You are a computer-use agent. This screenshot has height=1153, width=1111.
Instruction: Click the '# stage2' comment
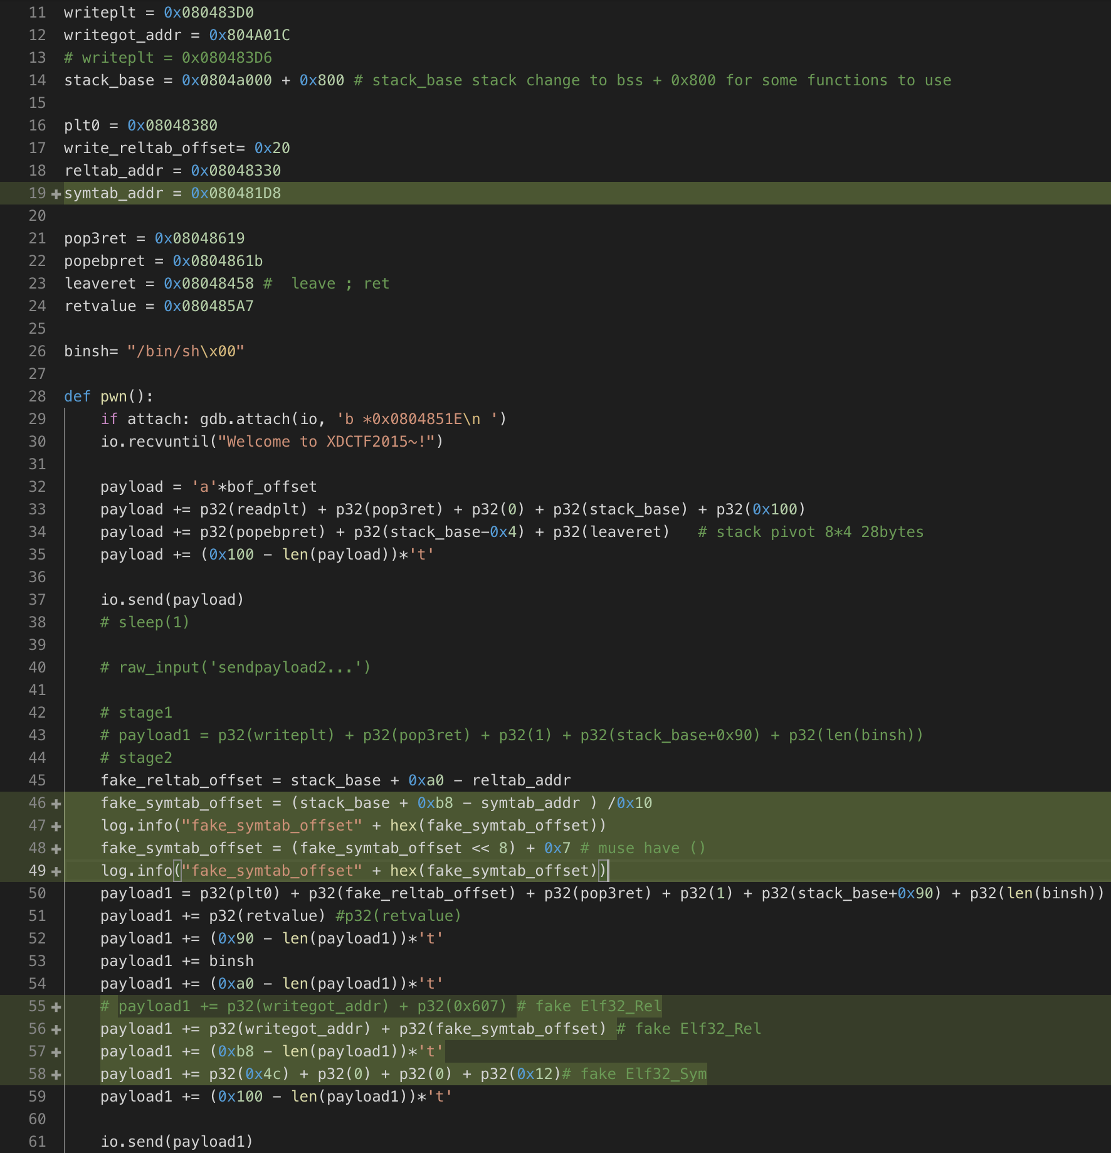[x=136, y=758]
